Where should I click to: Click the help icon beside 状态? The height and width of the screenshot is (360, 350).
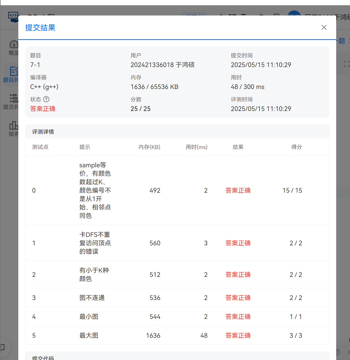46,99
